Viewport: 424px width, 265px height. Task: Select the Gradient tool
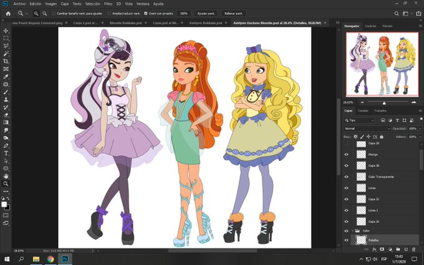(6, 122)
